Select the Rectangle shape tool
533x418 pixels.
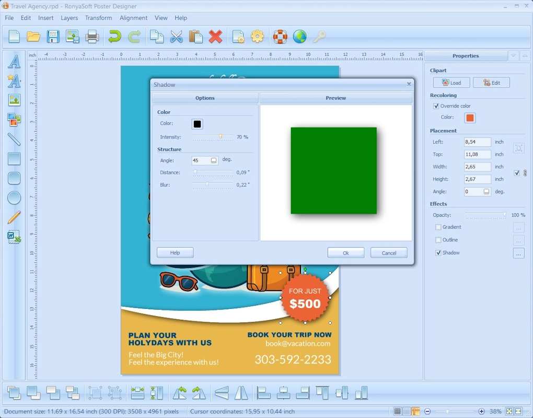[14, 159]
